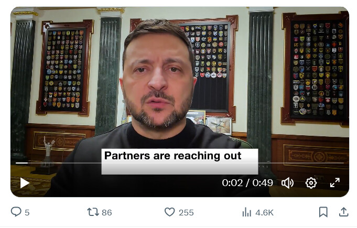Viewport: 357px width, 228px height.
Task: Click the 0:02 / 0:49 time display
Action: pyautogui.click(x=247, y=183)
